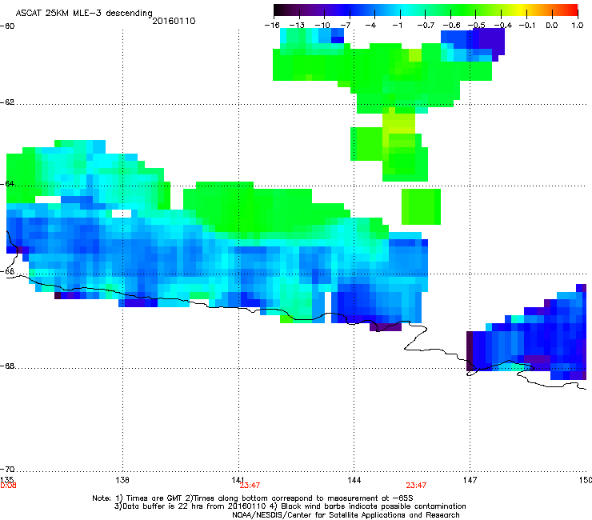Click the "-60" latitude label
The width and height of the screenshot is (592, 520).
tap(7, 26)
